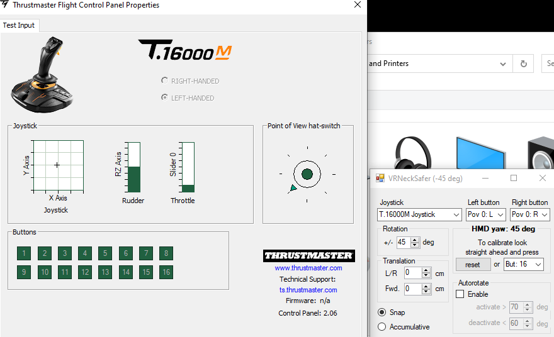Minimize the VRNeckSafer window
This screenshot has width=554, height=337.
pos(485,178)
